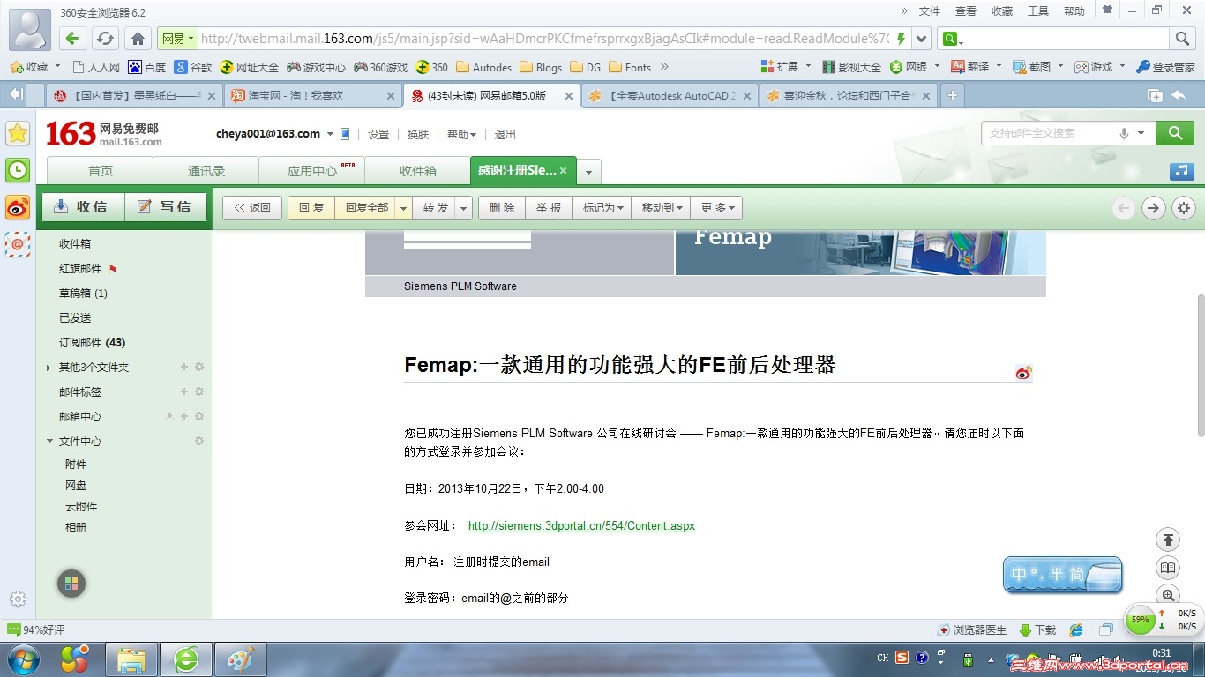Click the page vertical scrollbar thumb
The image size is (1205, 677).
1200,366
